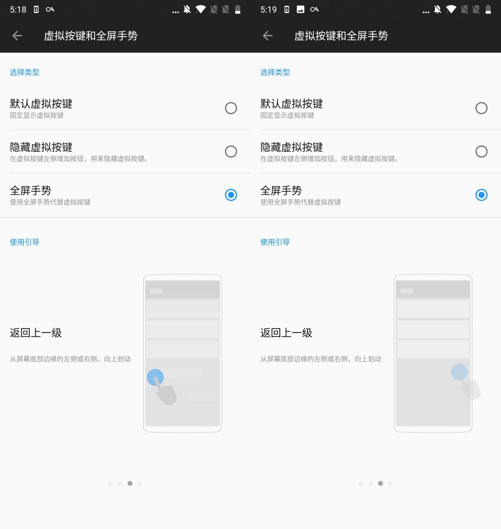This screenshot has height=529, width=501.
Task: Tap the first page indicator dot in left screenshot
Action: coord(110,484)
